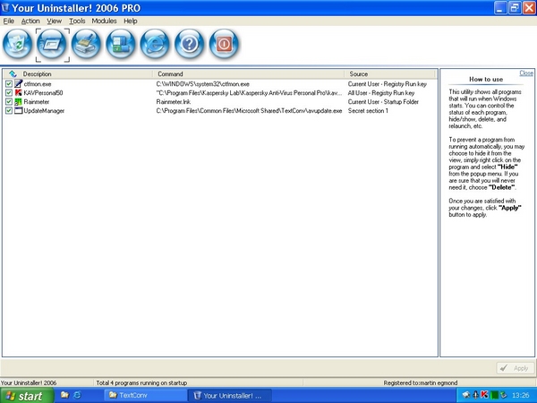Select the Startup Manager toolbar icon
537x403 pixels.
(x=52, y=45)
